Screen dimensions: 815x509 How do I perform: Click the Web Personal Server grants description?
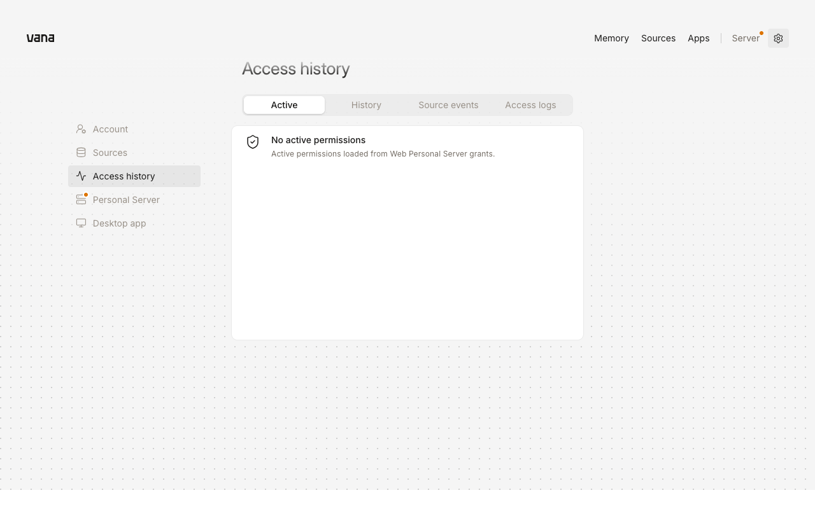[x=383, y=154]
